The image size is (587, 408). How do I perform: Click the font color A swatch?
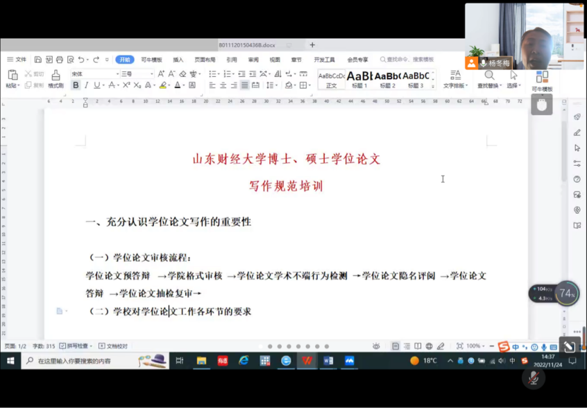coord(178,85)
